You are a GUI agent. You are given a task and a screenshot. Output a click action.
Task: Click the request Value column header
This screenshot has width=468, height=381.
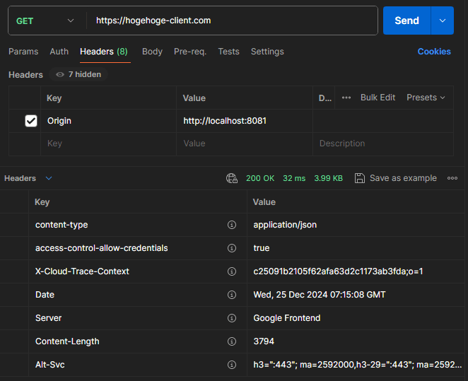coord(194,98)
